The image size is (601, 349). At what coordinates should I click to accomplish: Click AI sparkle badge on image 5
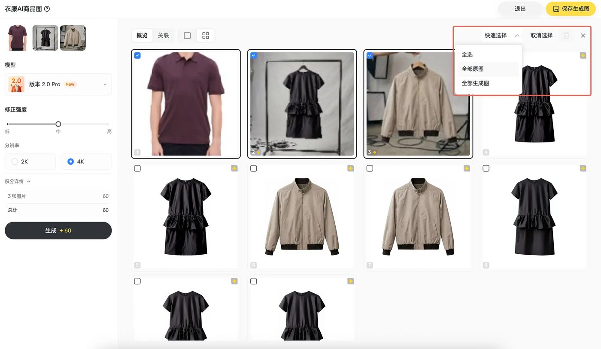(234, 168)
